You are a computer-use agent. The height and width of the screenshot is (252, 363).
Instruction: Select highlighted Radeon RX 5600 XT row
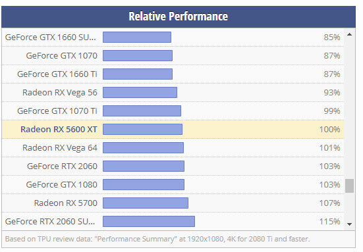(173, 130)
